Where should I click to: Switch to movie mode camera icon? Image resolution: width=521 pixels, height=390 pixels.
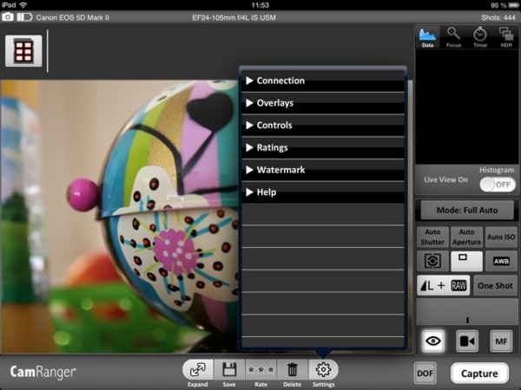pos(466,341)
